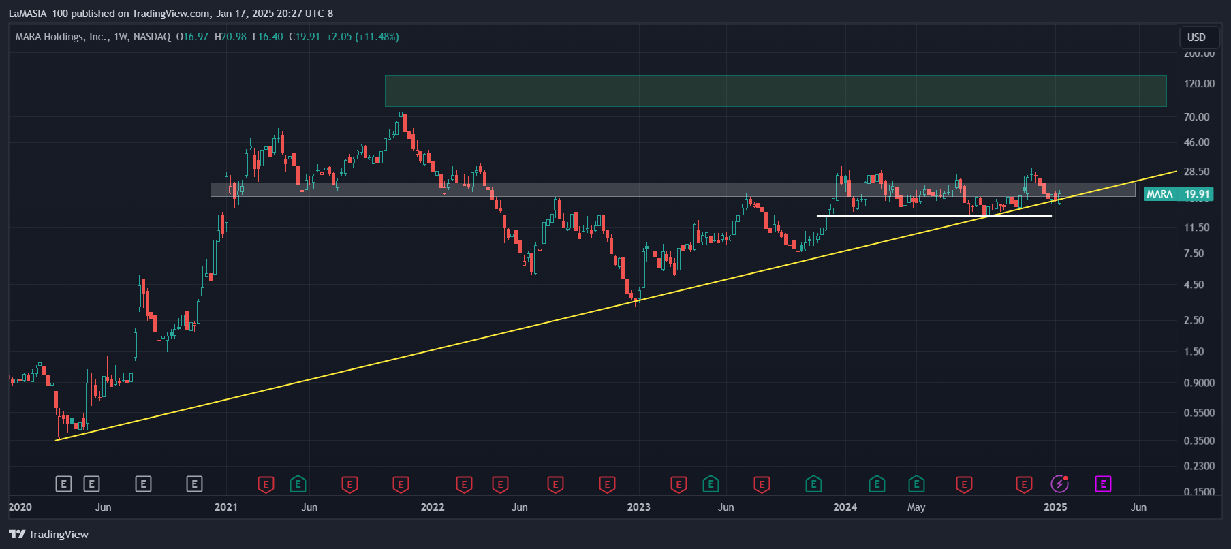1231x549 pixels.
Task: Click the MARA 19.91 price label
Action: [1179, 194]
